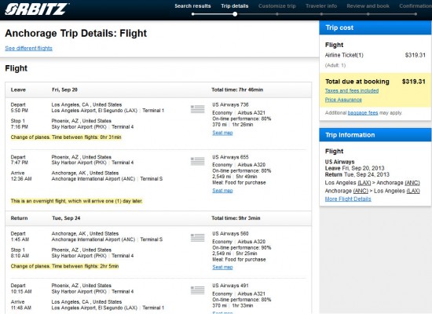Click Total time: 9hr 3min

tap(236, 218)
